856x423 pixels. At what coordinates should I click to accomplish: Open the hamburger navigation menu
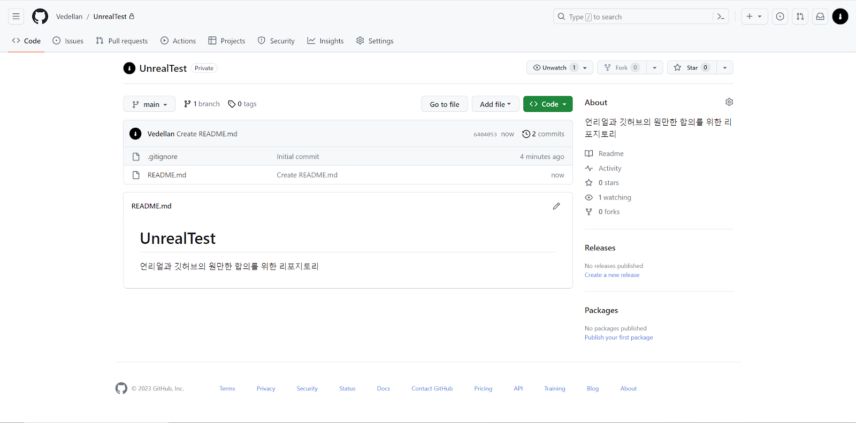coord(16,17)
